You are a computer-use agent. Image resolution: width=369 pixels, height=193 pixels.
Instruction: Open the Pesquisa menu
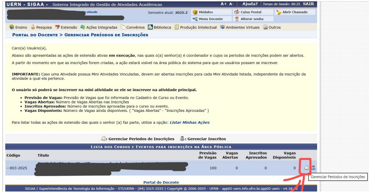coord(41,27)
